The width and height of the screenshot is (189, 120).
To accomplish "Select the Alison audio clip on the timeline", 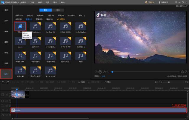I will [99, 110].
